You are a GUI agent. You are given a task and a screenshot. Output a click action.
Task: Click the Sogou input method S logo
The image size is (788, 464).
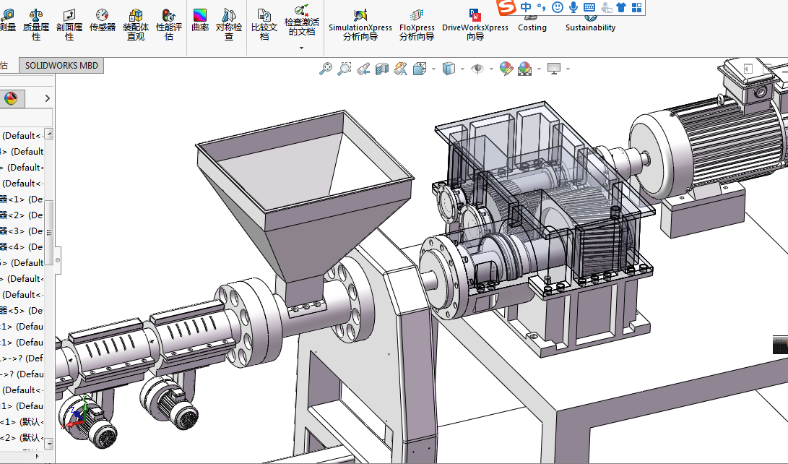click(506, 7)
